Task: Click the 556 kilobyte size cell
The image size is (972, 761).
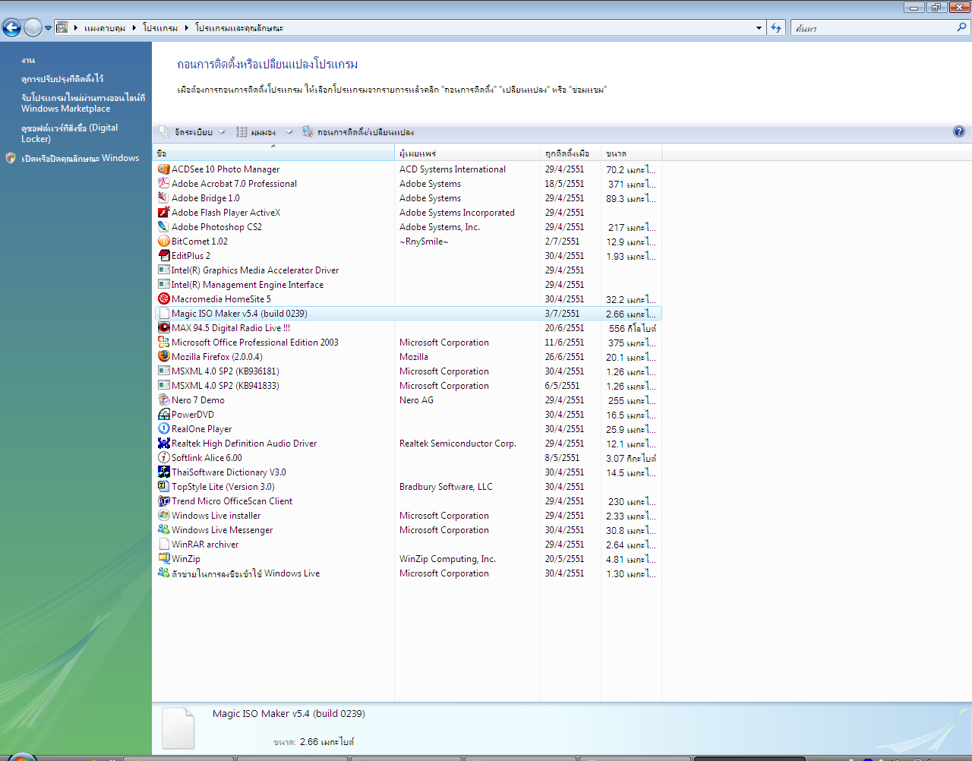Action: pos(632,329)
